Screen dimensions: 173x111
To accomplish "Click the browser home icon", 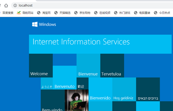I will click(x=6, y=5).
